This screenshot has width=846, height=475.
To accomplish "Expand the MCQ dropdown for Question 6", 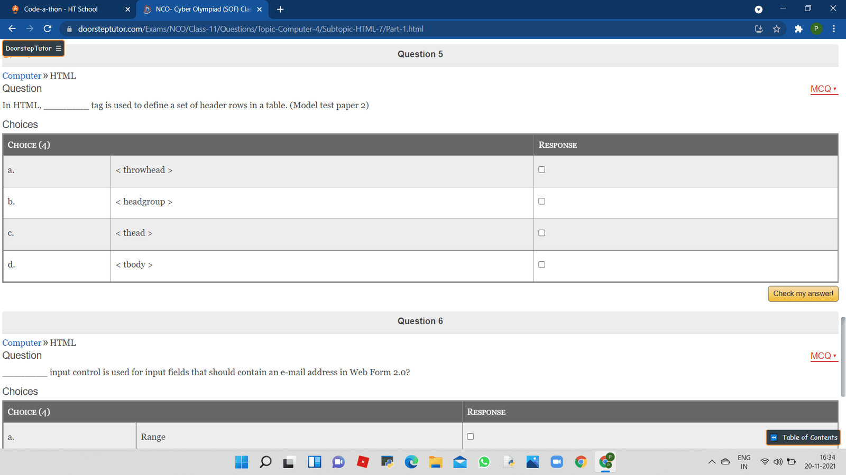I will [823, 356].
